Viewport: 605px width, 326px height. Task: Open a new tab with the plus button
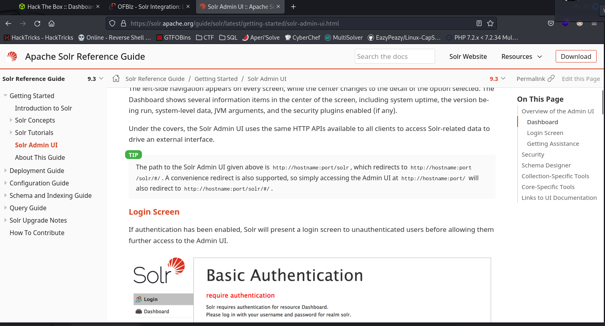click(293, 7)
